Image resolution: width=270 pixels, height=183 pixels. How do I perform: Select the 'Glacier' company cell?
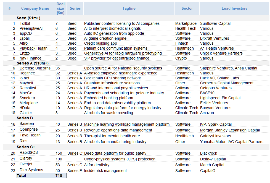pos(26,113)
